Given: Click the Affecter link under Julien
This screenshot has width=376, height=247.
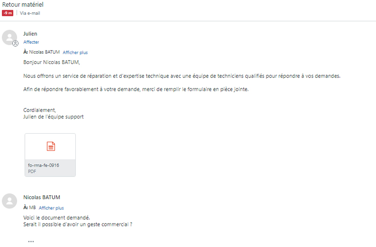Looking at the screenshot, I should click(x=31, y=42).
